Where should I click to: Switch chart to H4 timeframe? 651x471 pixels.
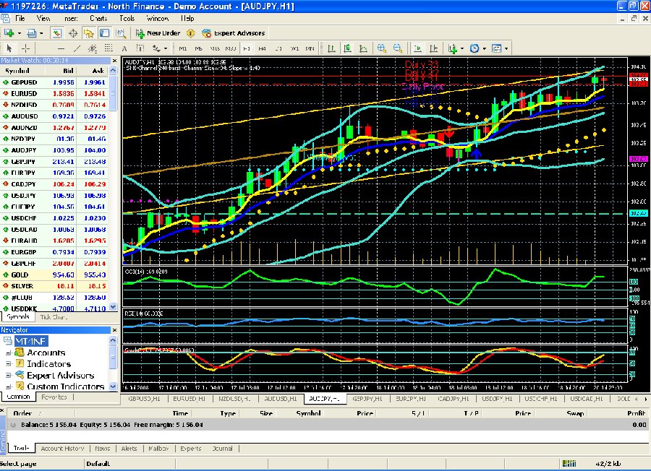pos(263,48)
